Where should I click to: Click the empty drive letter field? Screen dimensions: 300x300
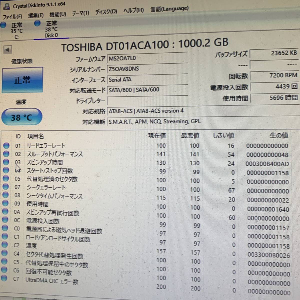pyautogui.click(x=147, y=100)
